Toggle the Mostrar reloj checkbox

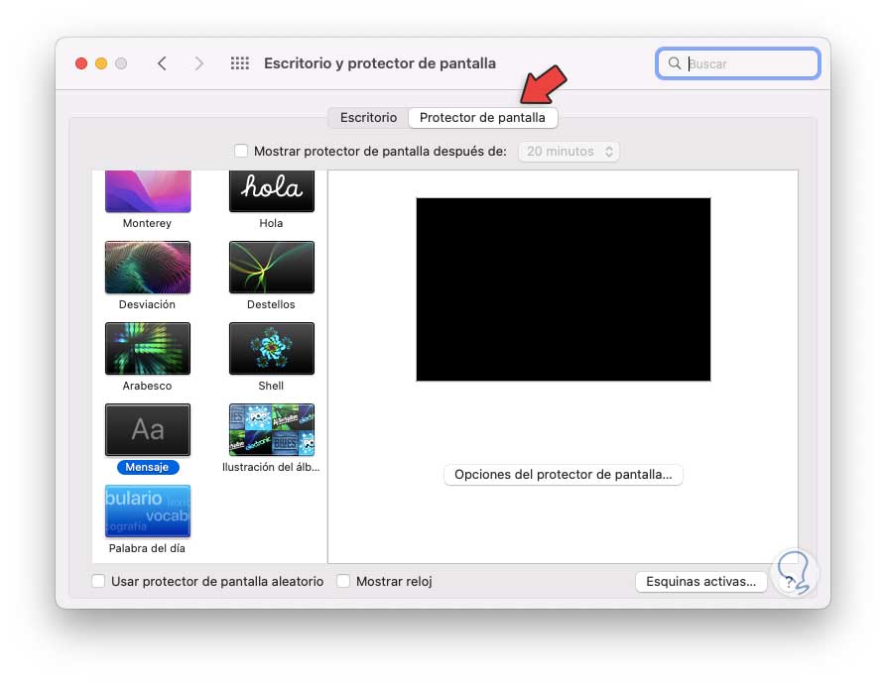343,581
